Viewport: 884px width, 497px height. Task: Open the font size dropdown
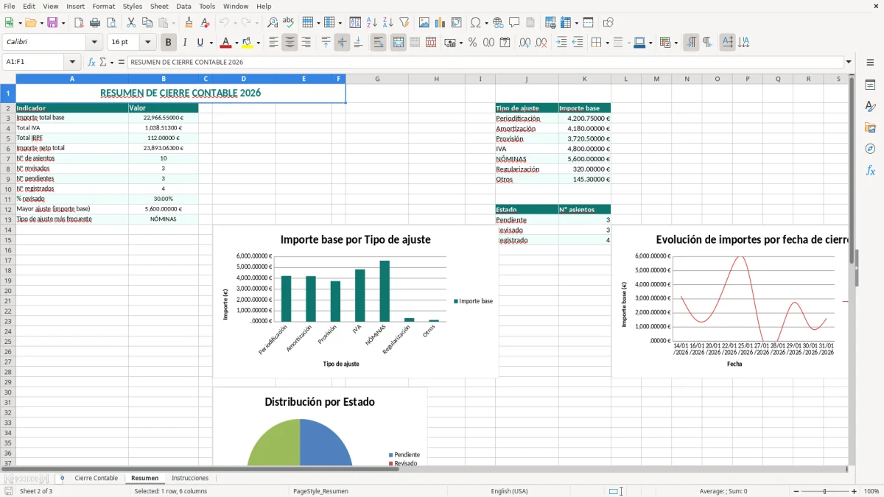pos(147,43)
